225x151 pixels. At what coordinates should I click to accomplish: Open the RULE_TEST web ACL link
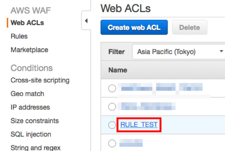tap(139, 125)
